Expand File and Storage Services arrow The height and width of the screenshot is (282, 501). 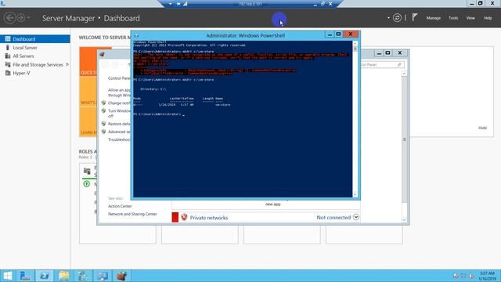point(67,64)
